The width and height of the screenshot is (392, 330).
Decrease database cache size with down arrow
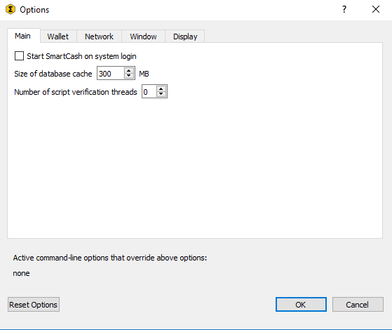(x=129, y=76)
